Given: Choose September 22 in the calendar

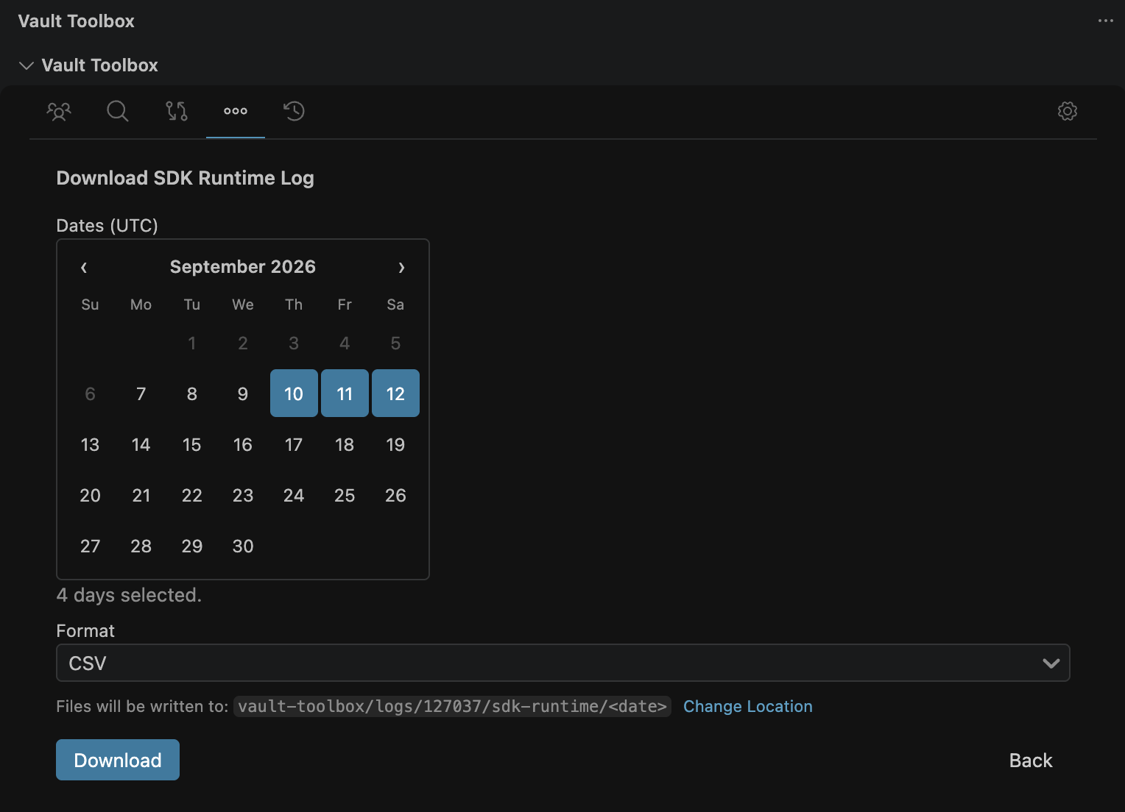Looking at the screenshot, I should (x=192, y=495).
